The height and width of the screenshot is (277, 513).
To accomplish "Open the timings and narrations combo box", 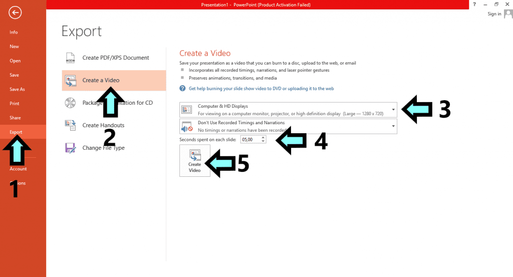I will click(288, 126).
